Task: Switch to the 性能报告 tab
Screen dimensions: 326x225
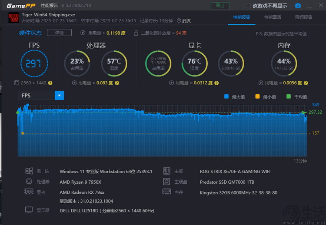Action: click(241, 17)
